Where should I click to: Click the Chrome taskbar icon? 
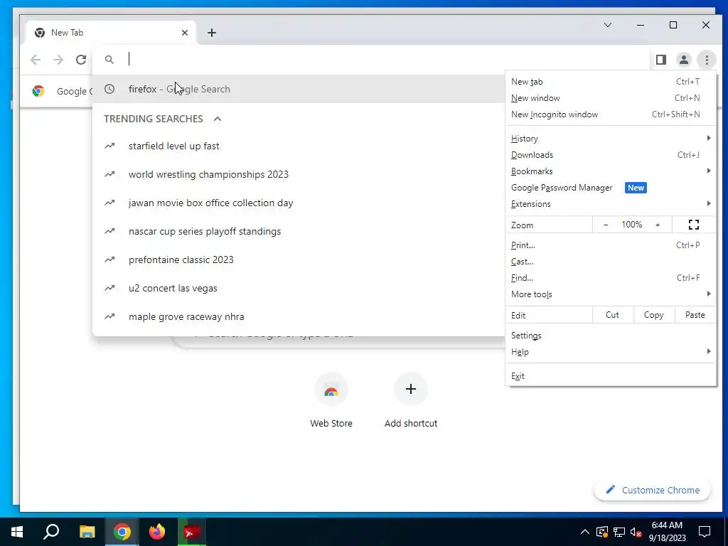[122, 532]
